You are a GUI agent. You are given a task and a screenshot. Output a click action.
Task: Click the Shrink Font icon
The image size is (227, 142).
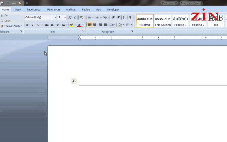[75, 18]
